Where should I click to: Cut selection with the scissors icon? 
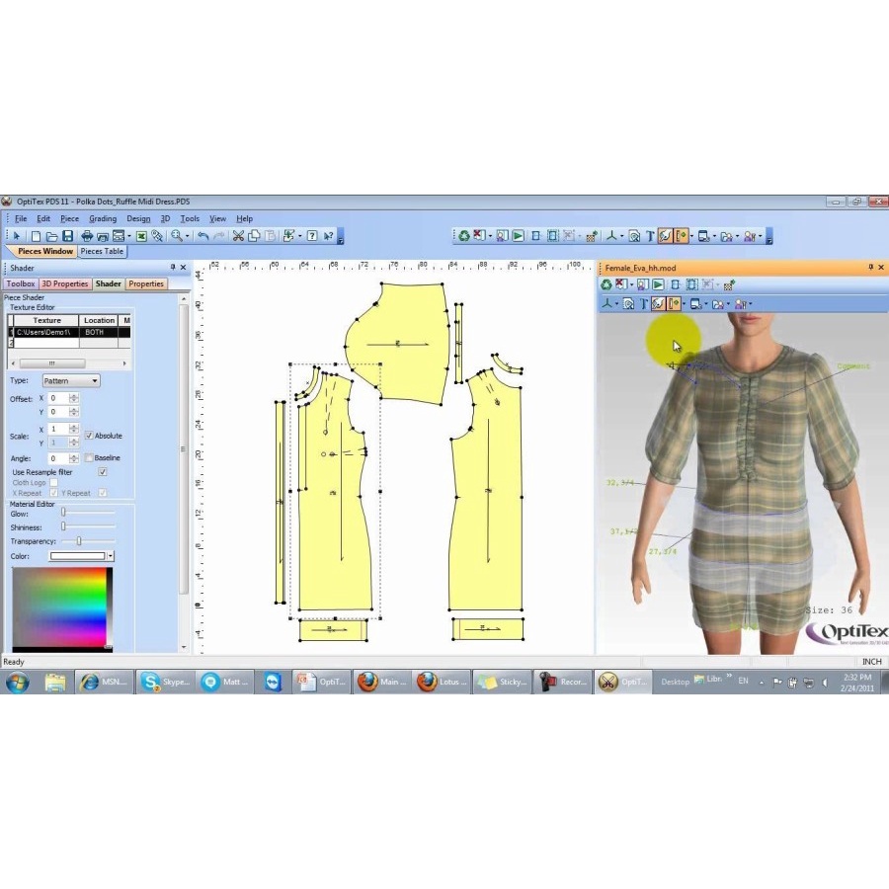tap(238, 236)
